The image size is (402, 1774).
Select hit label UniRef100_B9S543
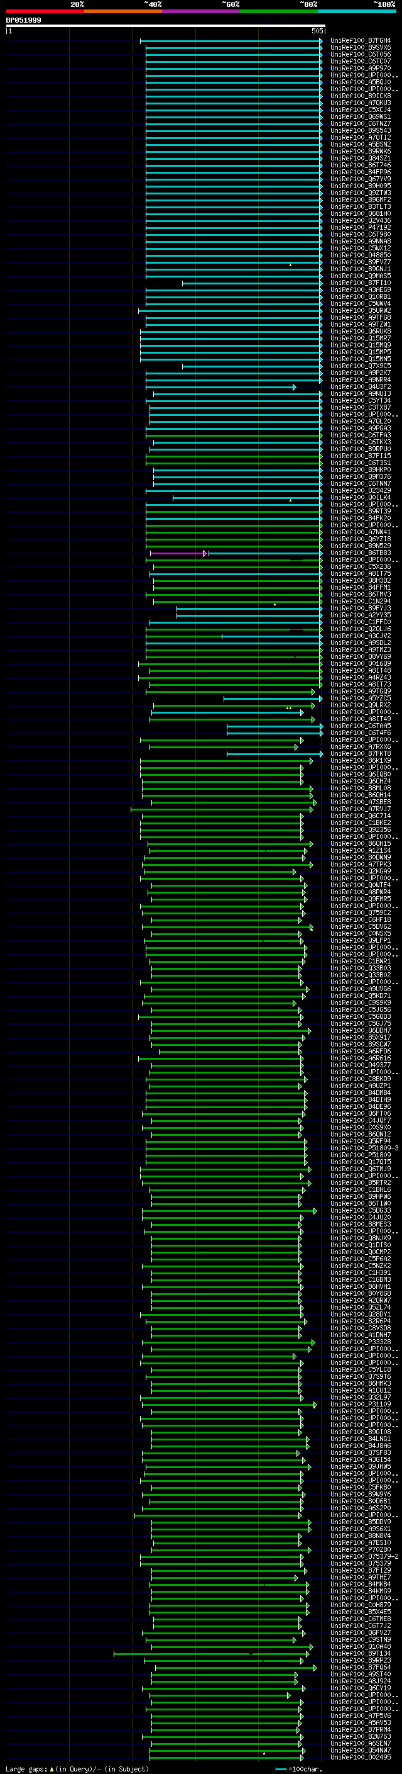coord(361,130)
